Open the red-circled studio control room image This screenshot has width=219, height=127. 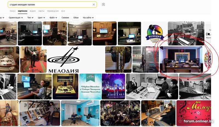point(181,59)
